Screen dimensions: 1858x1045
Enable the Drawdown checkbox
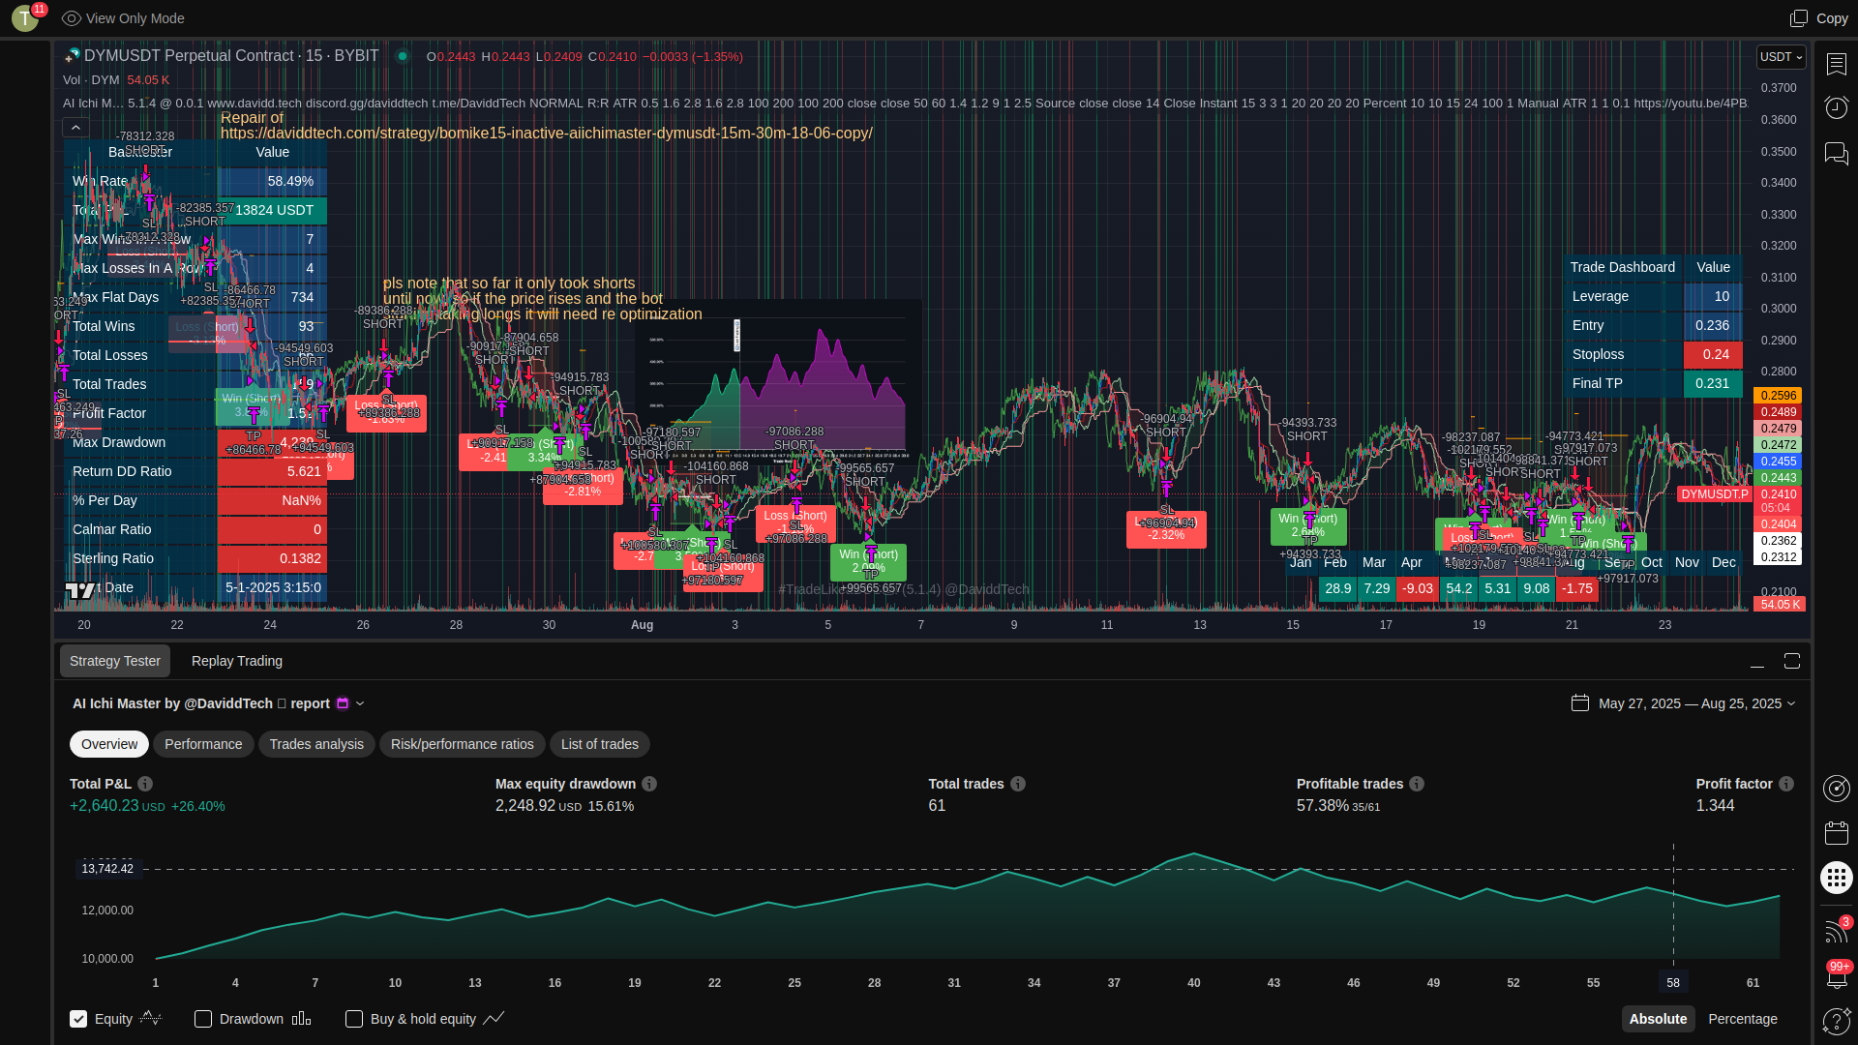coord(203,1019)
